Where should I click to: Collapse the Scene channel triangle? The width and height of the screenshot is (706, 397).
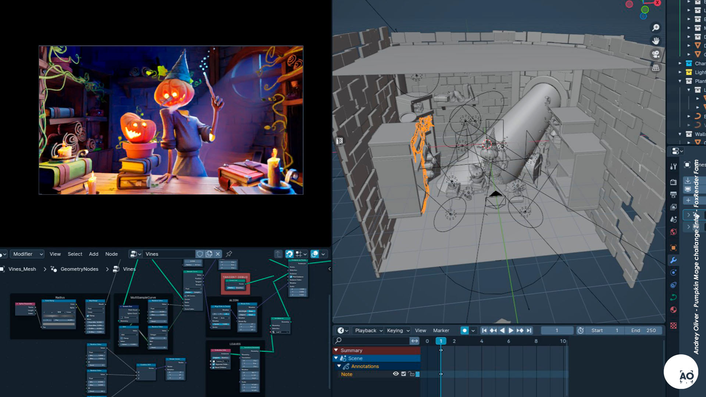[336, 358]
